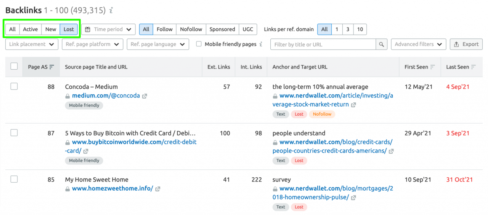Open external link icon for people-countries-credit-cards target

[391, 151]
